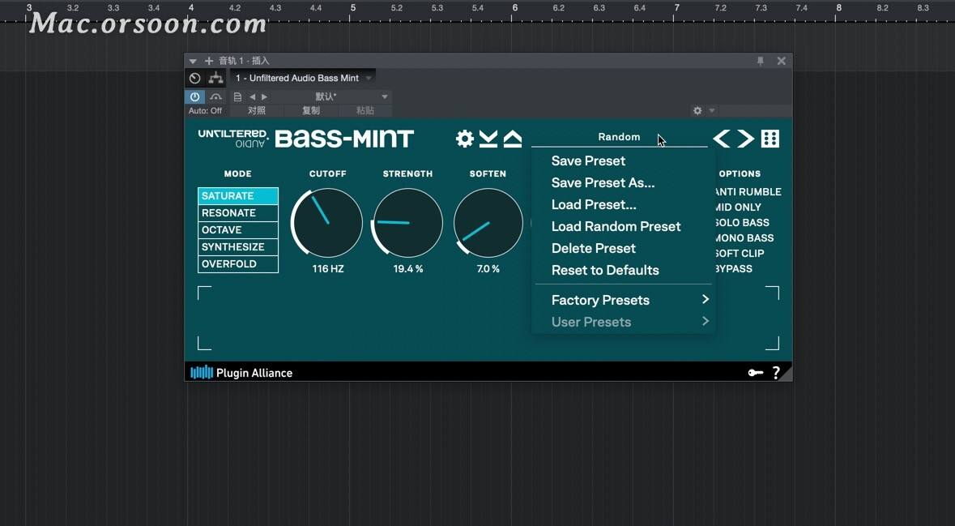Viewport: 955px width, 526px height.
Task: Click the upward eject-style arrow icon
Action: pyautogui.click(x=512, y=139)
